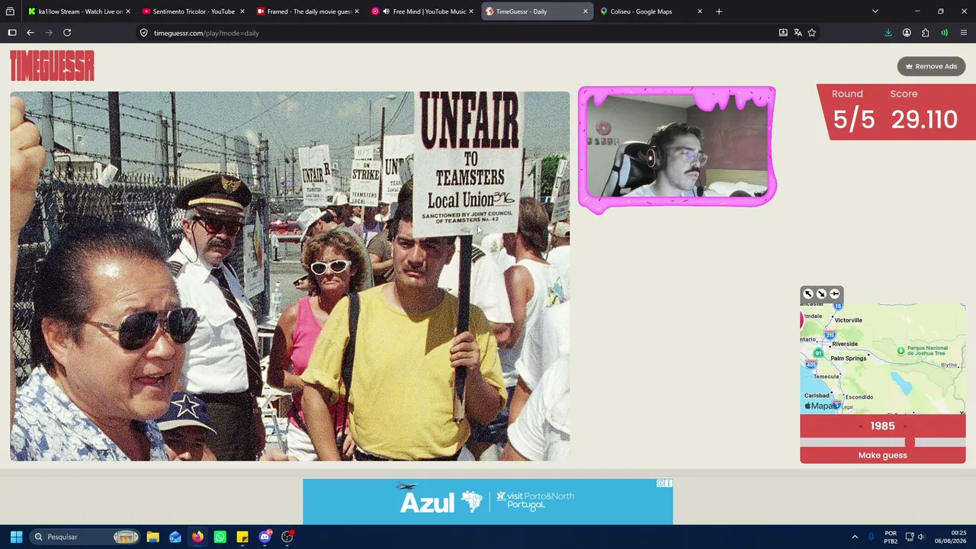Open the volume control in tray
Image resolution: width=976 pixels, height=549 pixels.
click(x=920, y=537)
